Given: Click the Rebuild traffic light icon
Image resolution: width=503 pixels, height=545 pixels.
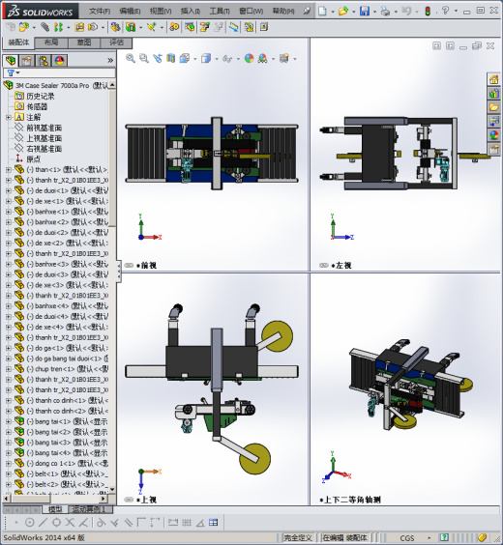Looking at the screenshot, I should point(428,12).
